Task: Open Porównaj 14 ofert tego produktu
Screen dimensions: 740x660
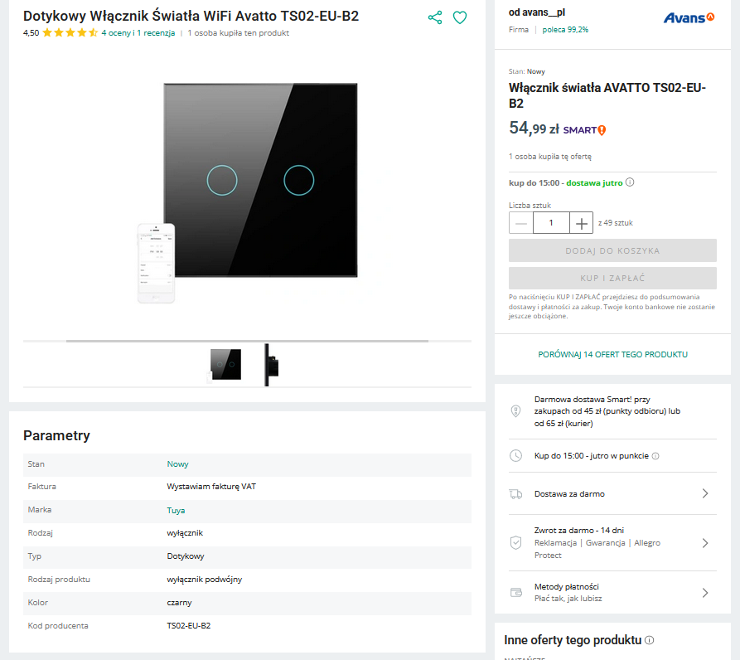Action: click(612, 355)
